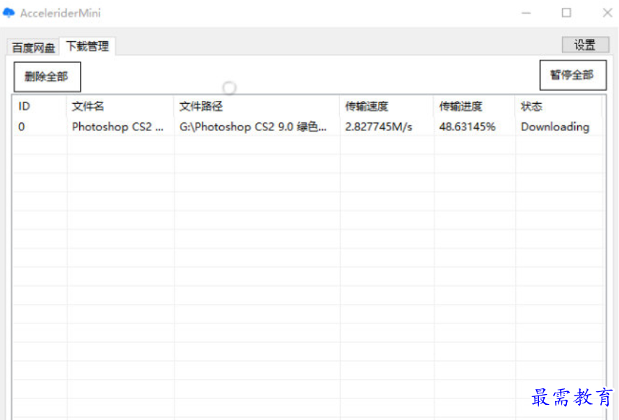Image resolution: width=619 pixels, height=420 pixels.
Task: Switch to the 百度网盘 tab
Action: (x=33, y=48)
